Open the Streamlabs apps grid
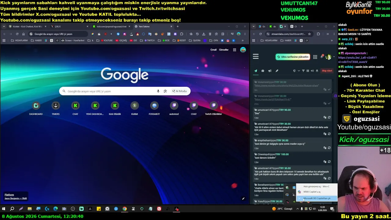 click(x=315, y=57)
